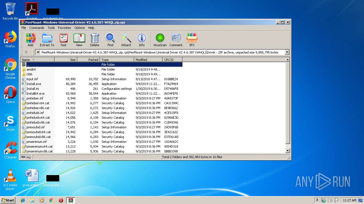
Task: Sort by CRC32 column header
Action: tap(172, 60)
